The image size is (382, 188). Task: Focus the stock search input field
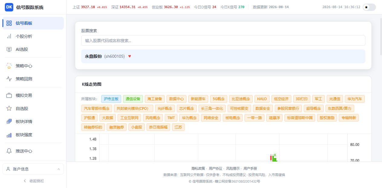(223, 41)
